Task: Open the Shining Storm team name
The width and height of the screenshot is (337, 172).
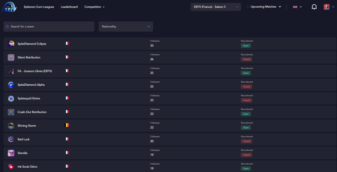Action: click(27, 126)
